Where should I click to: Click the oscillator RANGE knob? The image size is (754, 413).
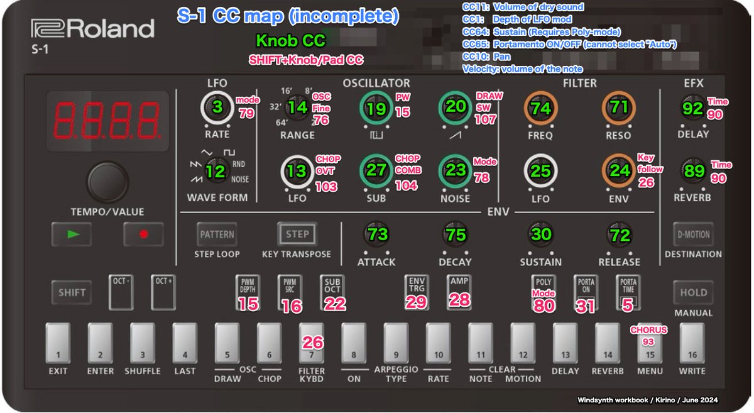(x=298, y=107)
